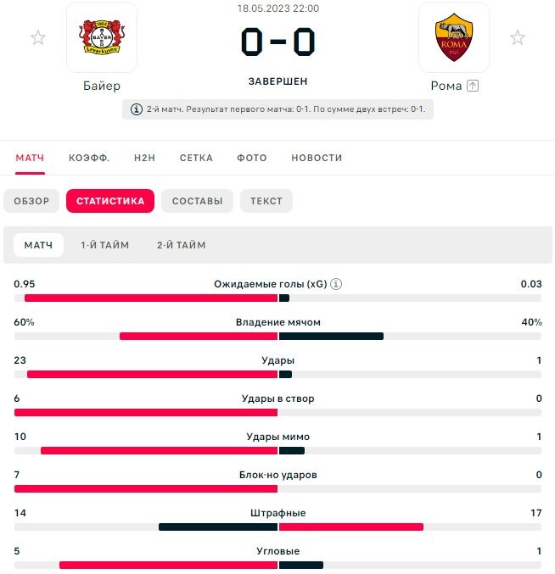Select the МАТЧ full-match statistics filter
Viewport: 555px width, 574px height.
(38, 245)
